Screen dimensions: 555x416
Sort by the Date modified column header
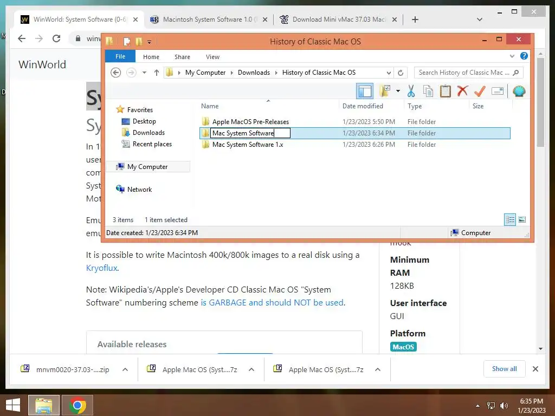pos(363,106)
